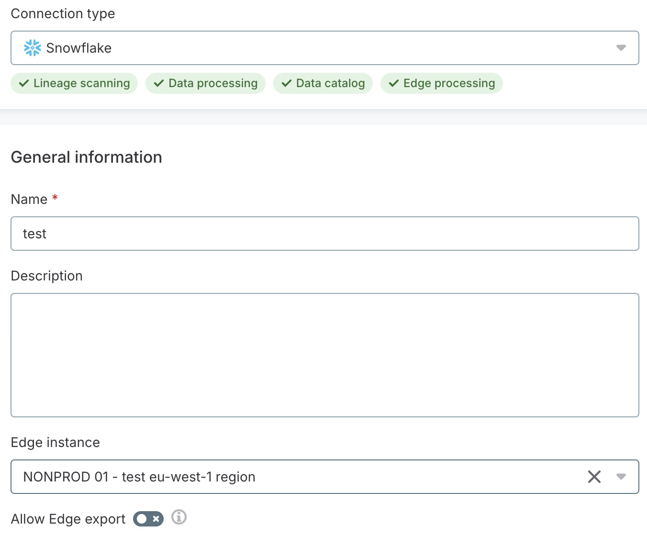Viewport: 647px width, 537px height.
Task: Focus the Name input field
Action: click(324, 234)
